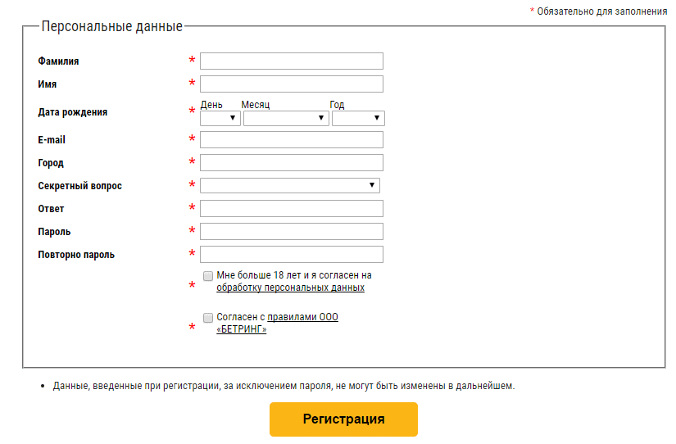The image size is (676, 444).
Task: Click the E-mail input field
Action: click(291, 139)
